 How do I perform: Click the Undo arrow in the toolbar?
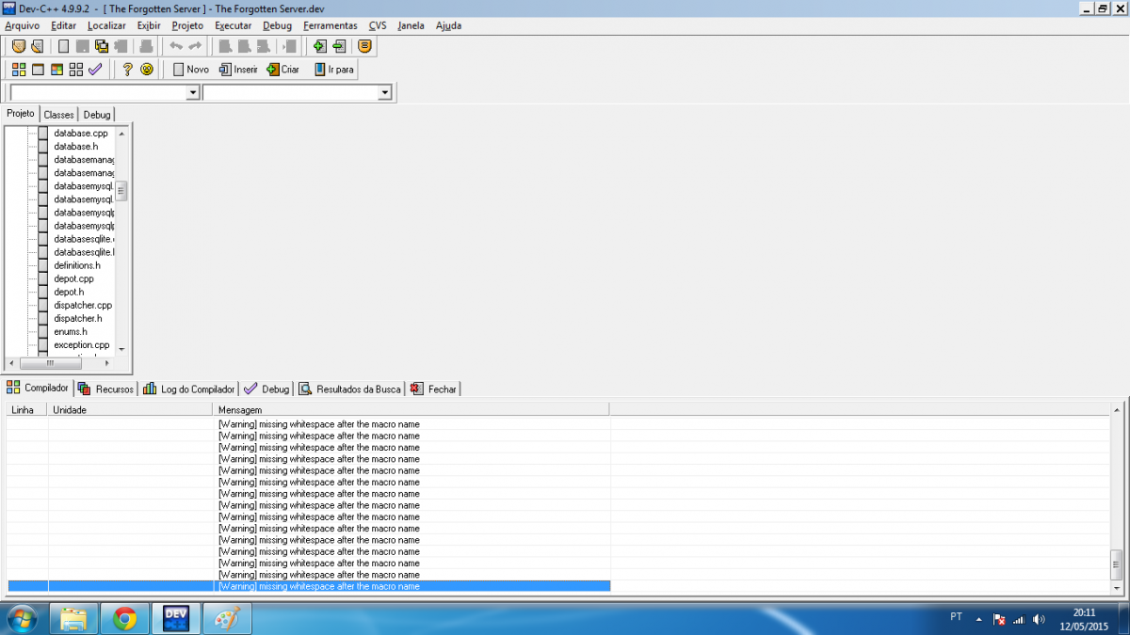click(x=176, y=46)
